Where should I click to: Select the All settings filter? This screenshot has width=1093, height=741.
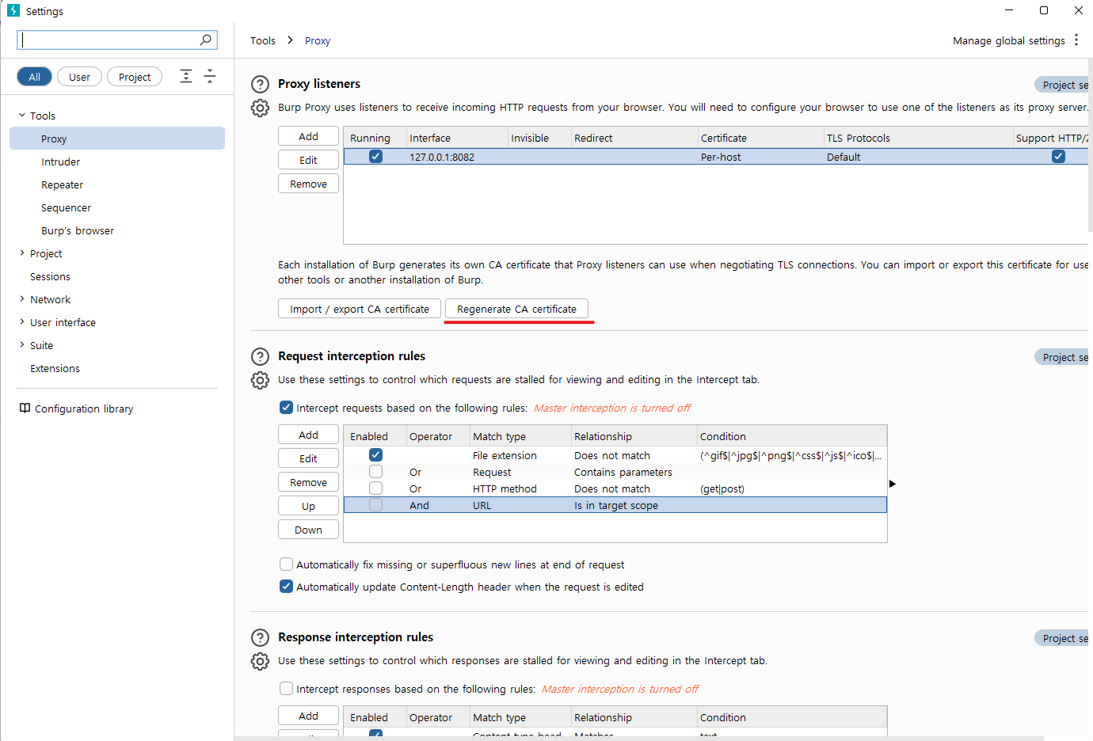[34, 77]
